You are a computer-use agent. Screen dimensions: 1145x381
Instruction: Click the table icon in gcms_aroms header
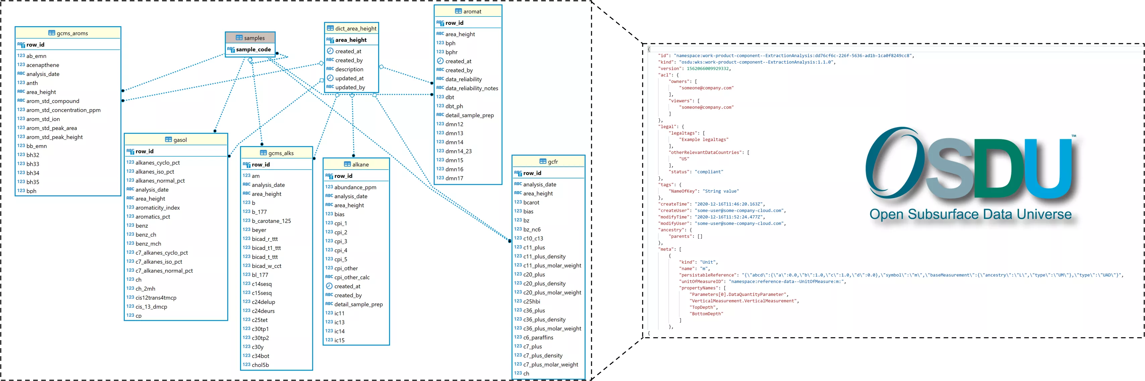coord(52,33)
